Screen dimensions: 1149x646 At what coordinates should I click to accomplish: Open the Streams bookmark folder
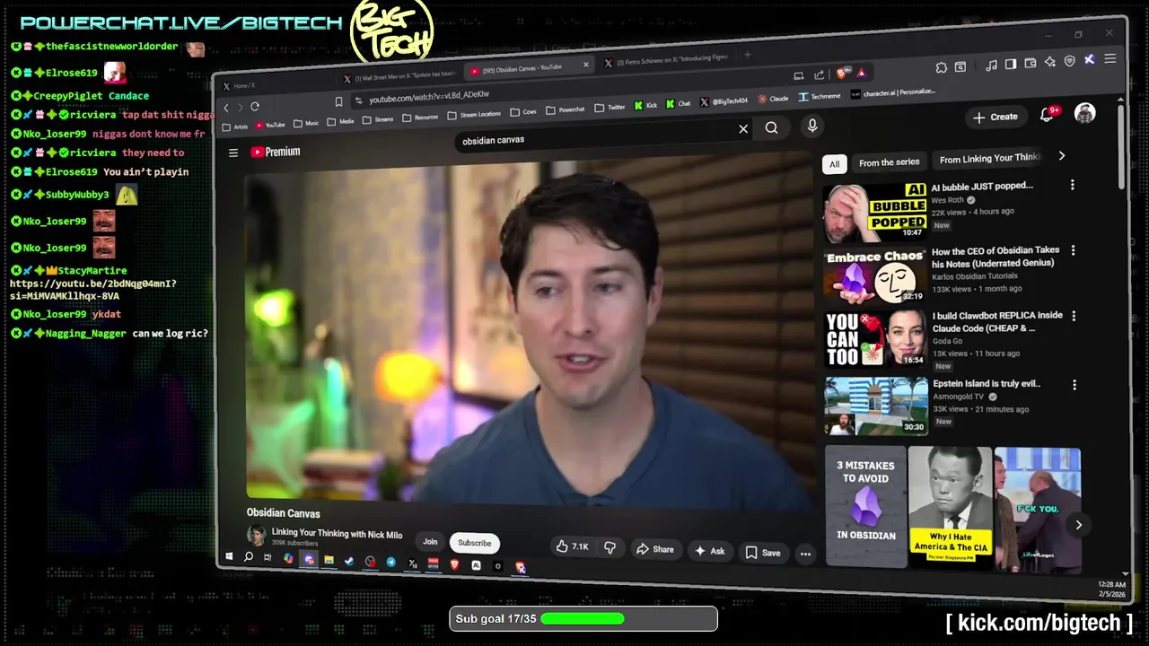point(377,119)
